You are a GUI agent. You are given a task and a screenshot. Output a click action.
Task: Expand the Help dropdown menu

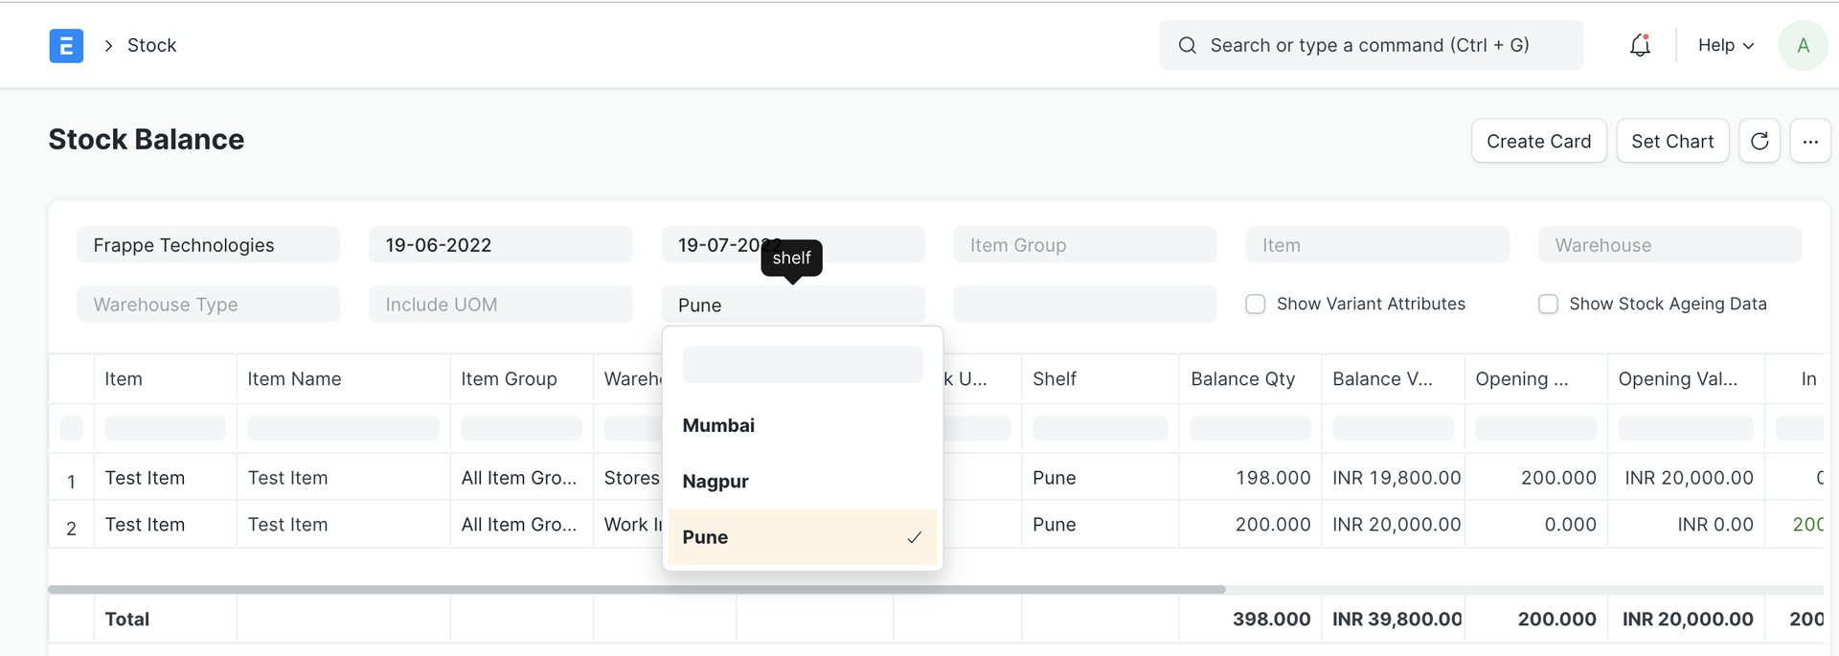1725,45
